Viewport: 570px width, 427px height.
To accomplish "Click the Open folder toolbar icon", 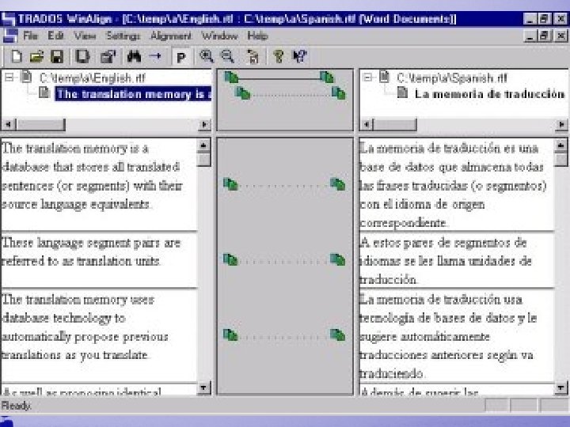I will coord(36,56).
